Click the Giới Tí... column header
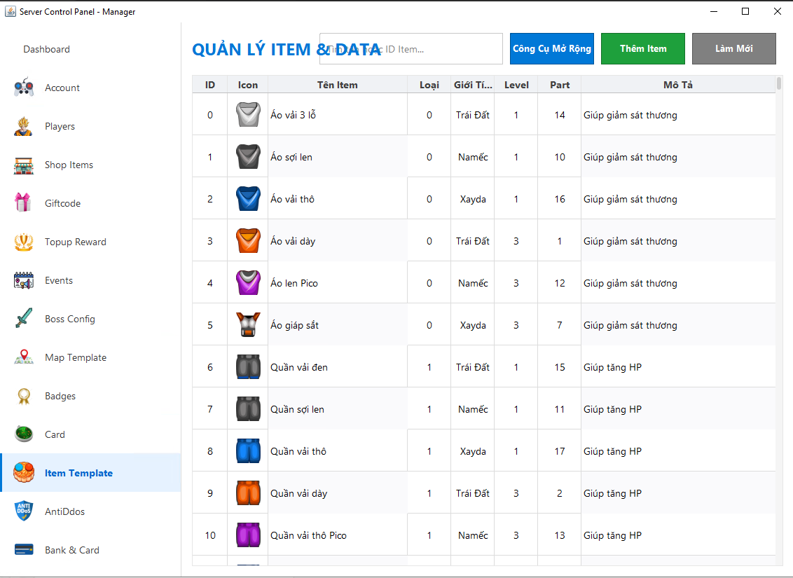 pos(472,85)
